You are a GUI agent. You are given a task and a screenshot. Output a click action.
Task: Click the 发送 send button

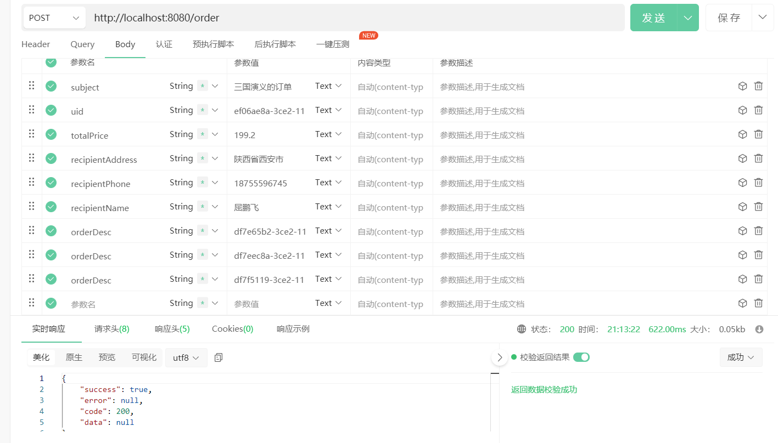654,18
